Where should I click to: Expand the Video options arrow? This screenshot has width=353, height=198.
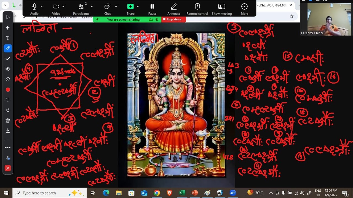pos(63,6)
